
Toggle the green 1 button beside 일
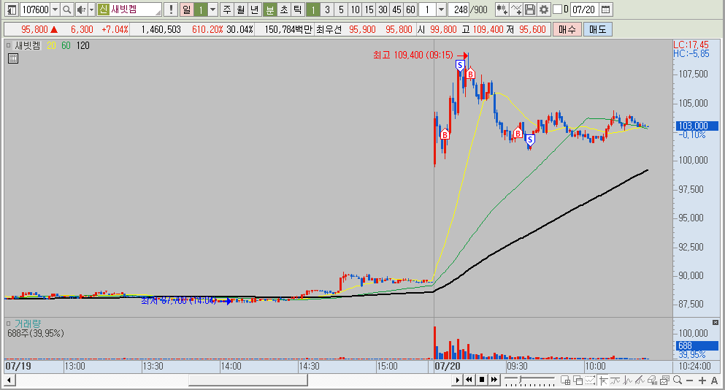[x=201, y=9]
